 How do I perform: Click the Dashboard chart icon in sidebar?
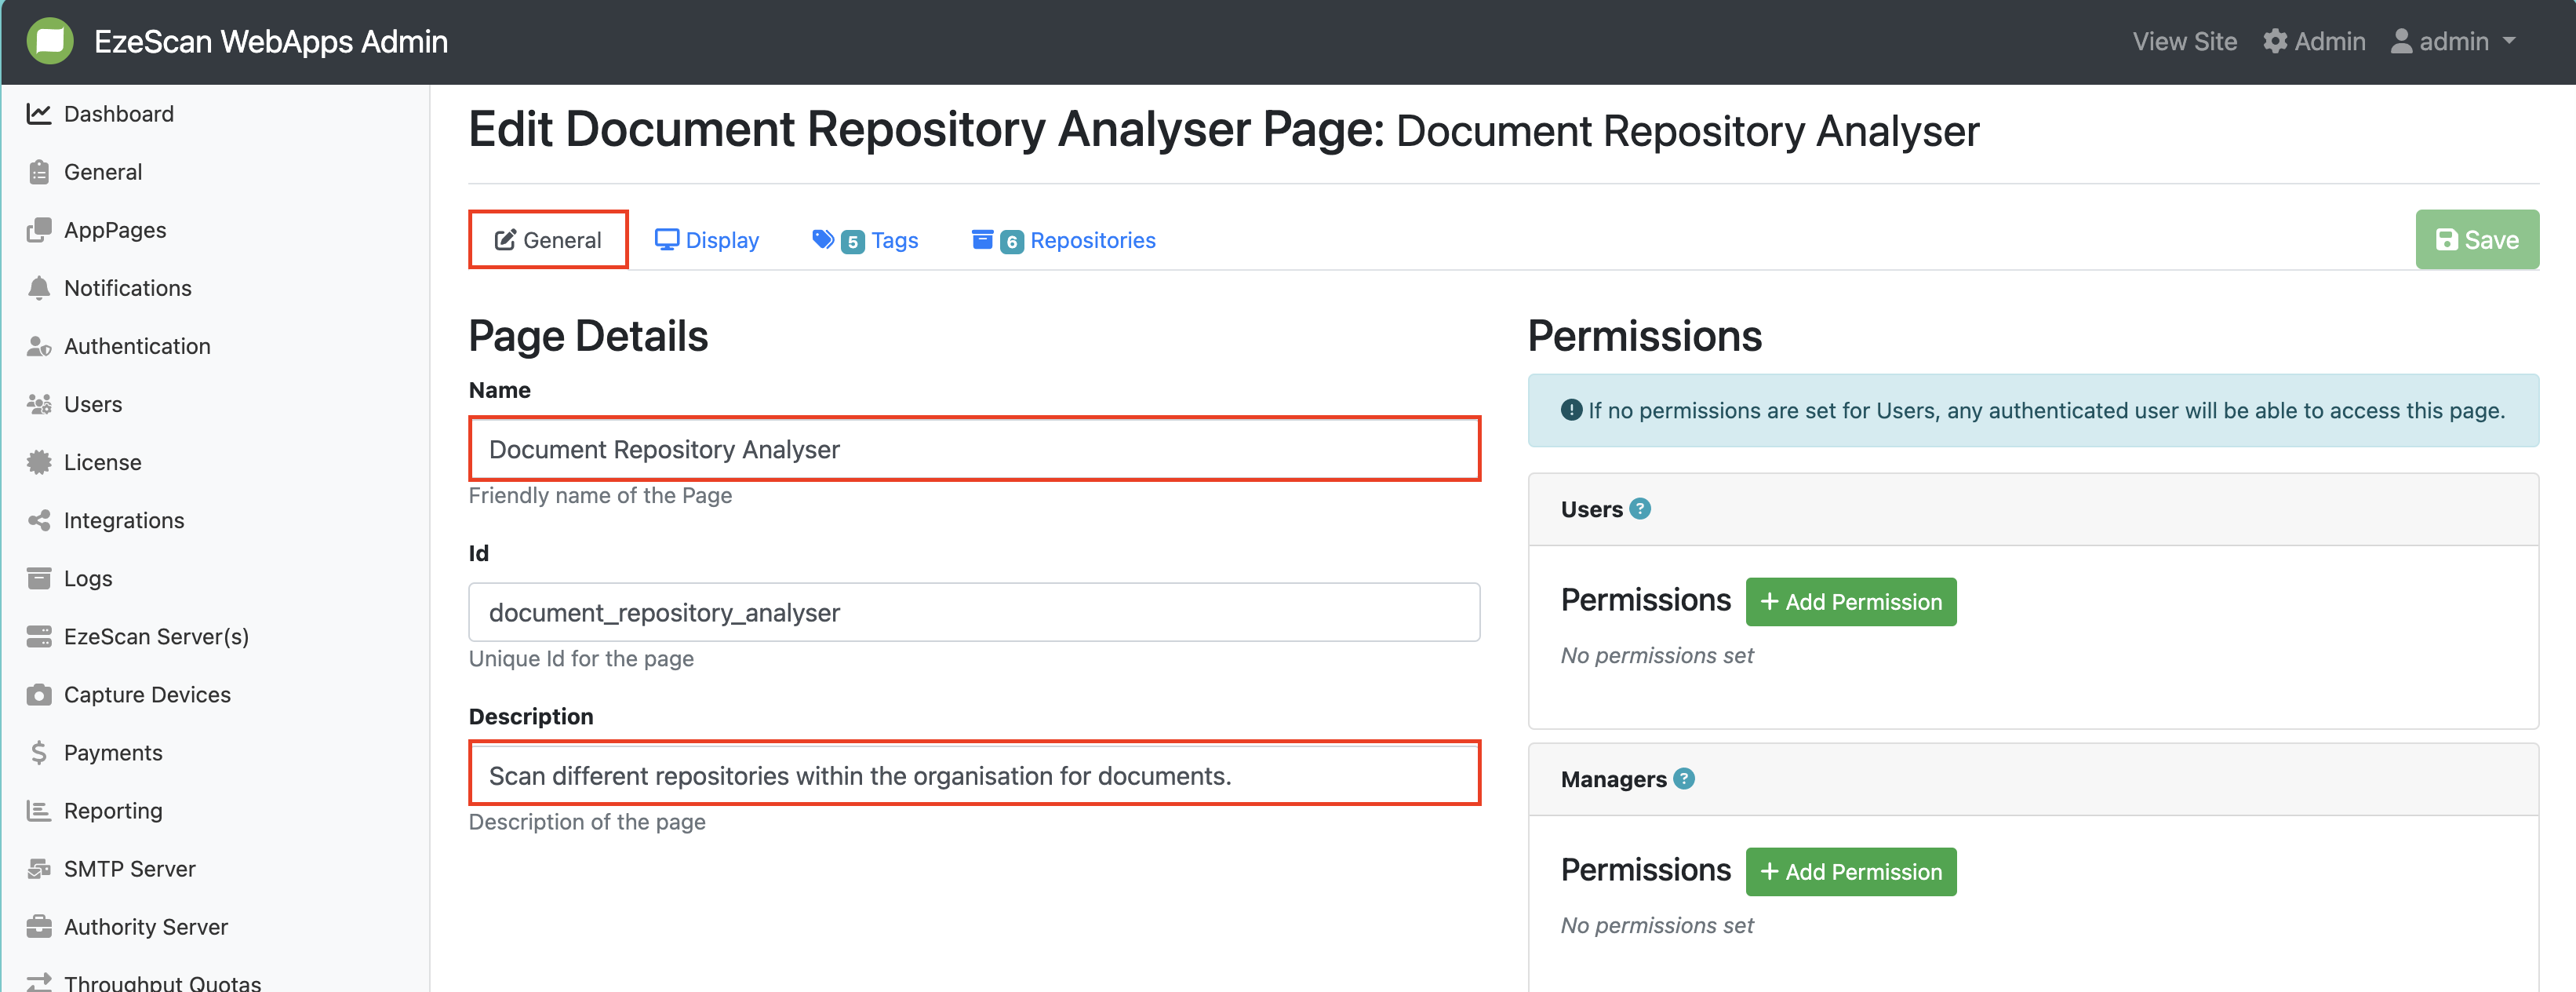click(x=39, y=114)
